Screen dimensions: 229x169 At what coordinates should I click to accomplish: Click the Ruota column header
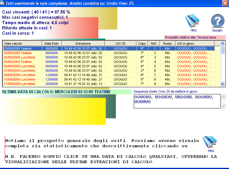[167, 43]
